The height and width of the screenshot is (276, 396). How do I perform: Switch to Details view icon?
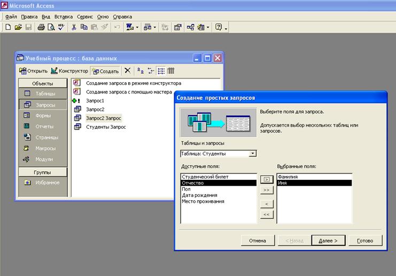click(171, 71)
